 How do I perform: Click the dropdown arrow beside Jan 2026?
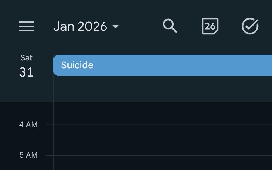pyautogui.click(x=115, y=26)
